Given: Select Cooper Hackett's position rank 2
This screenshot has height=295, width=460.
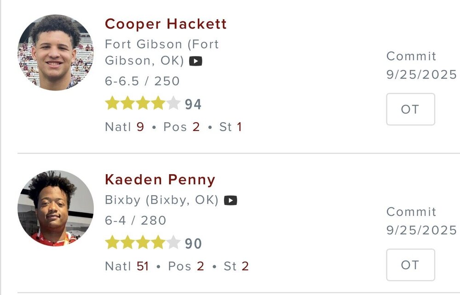Looking at the screenshot, I should pyautogui.click(x=196, y=127).
